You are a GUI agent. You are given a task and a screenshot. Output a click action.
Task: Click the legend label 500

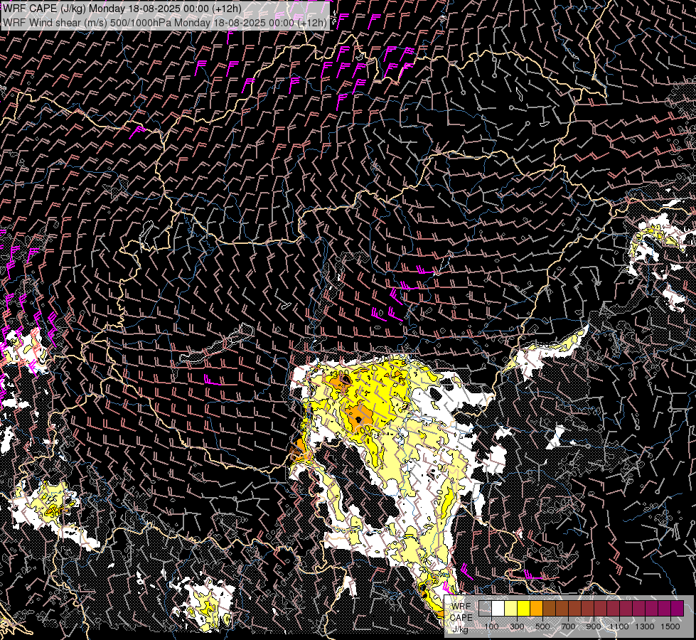[x=542, y=626]
